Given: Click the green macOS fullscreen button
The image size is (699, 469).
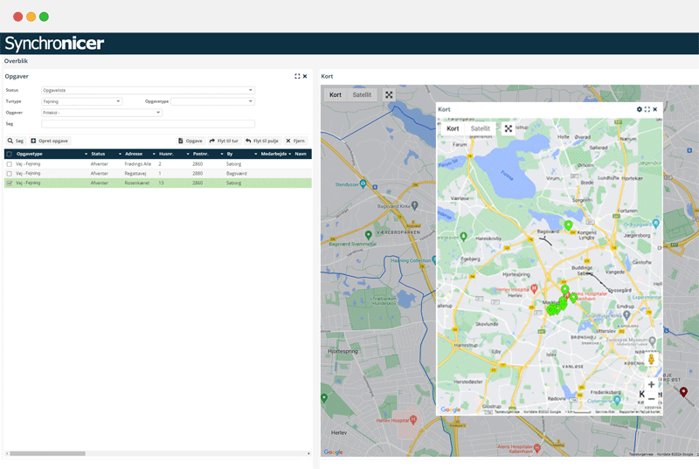Looking at the screenshot, I should coord(44,17).
